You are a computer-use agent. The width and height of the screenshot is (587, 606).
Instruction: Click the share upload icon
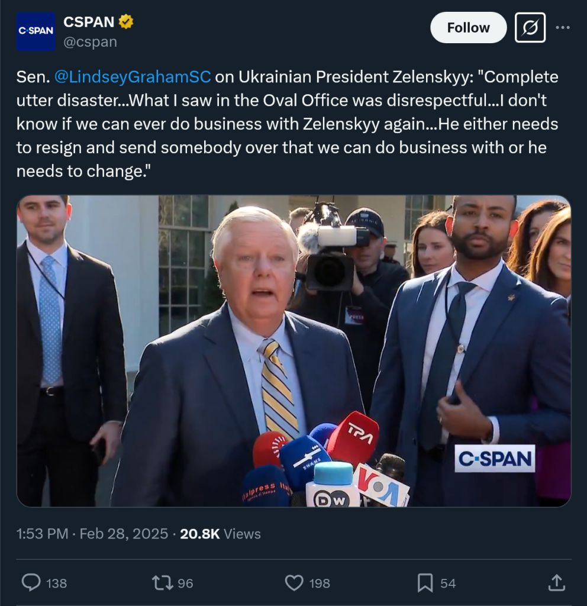click(556, 582)
